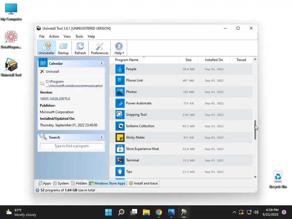
Task: Open the Install and trace tab
Action: pyautogui.click(x=143, y=183)
